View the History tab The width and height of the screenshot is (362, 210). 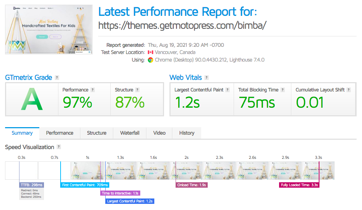click(x=187, y=133)
